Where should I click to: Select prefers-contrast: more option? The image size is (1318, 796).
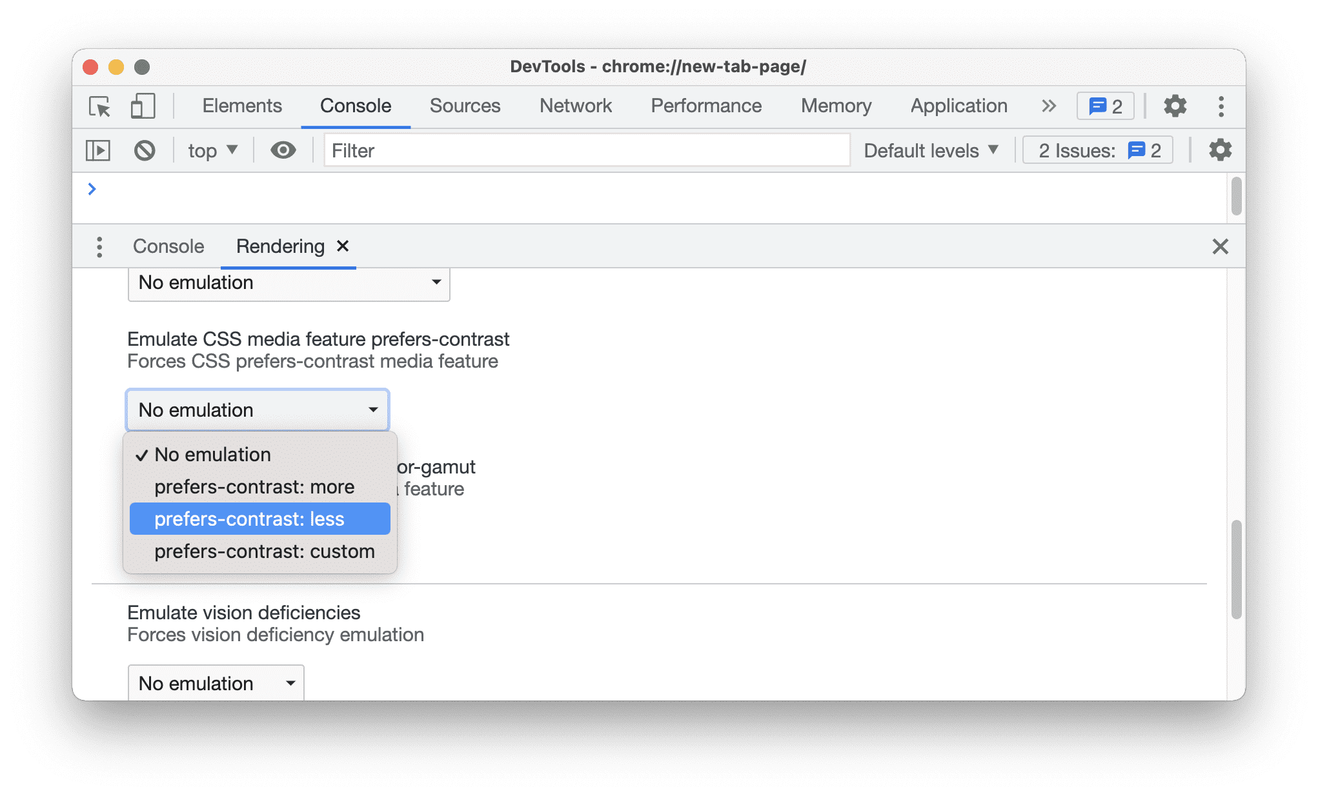pyautogui.click(x=254, y=486)
